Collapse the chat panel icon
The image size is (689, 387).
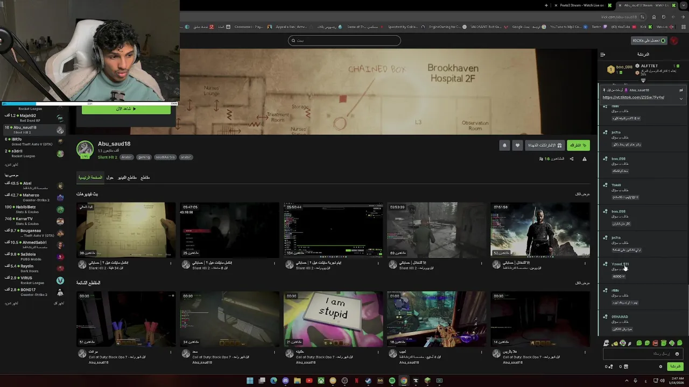603,54
